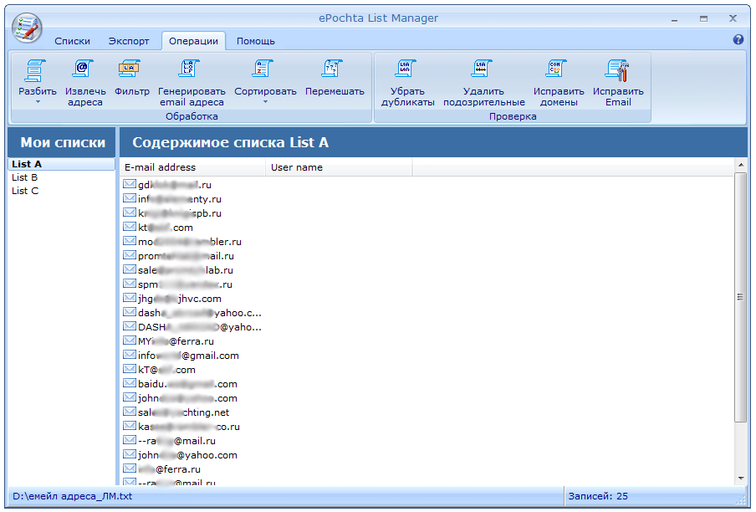Click Генерировать email адреса icon
756x512 pixels.
[189, 69]
